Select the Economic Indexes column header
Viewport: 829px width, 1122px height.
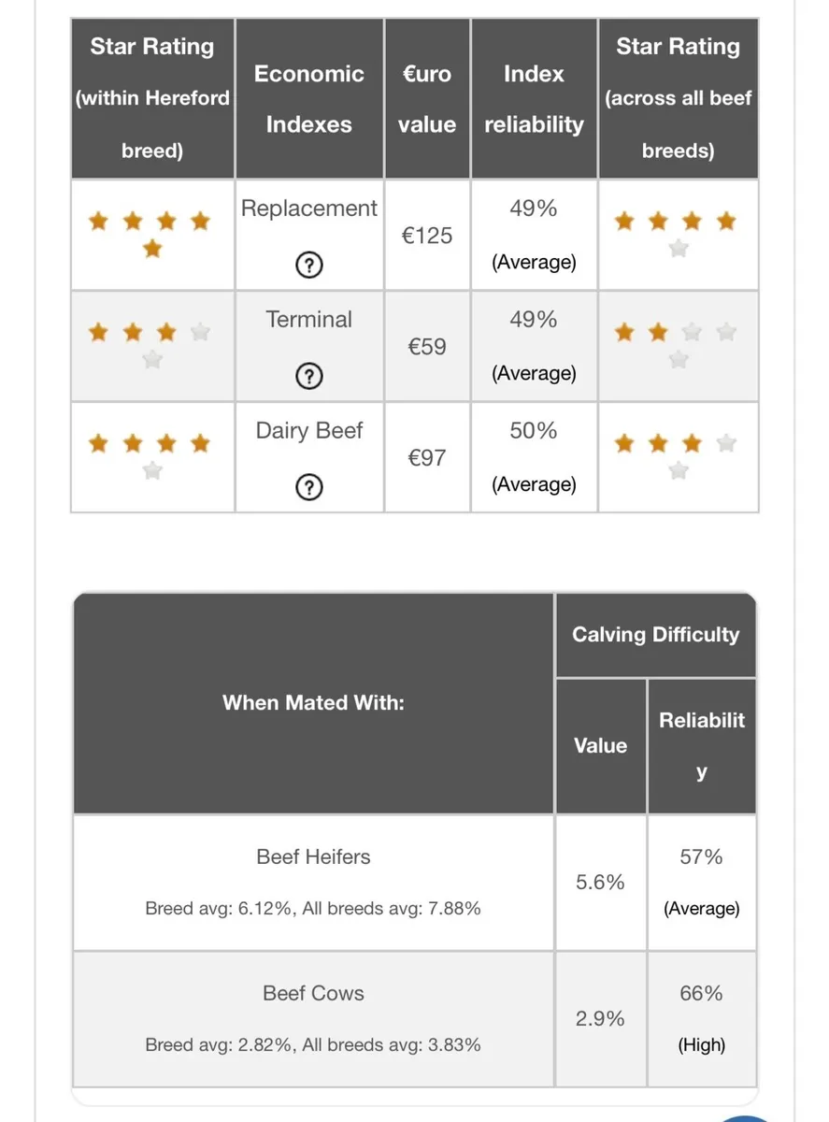[309, 99]
